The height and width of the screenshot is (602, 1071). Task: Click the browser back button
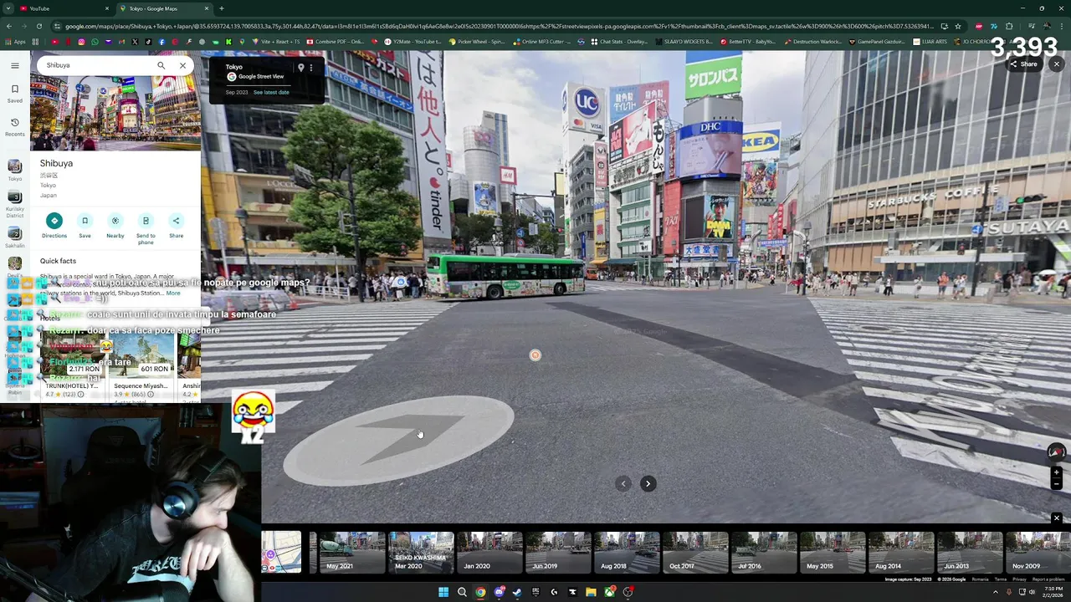[9, 26]
